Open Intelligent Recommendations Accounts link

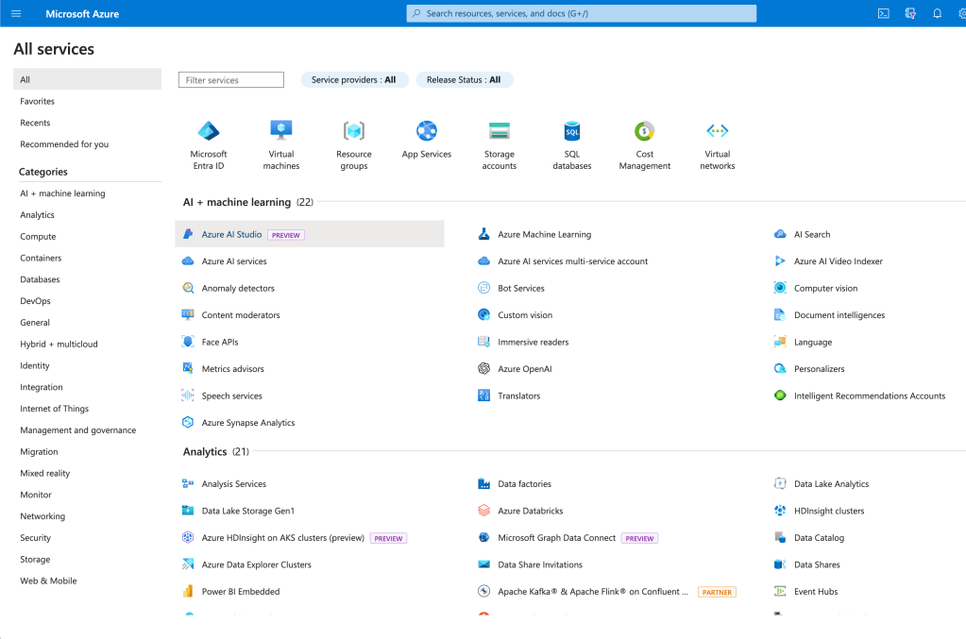(x=870, y=395)
